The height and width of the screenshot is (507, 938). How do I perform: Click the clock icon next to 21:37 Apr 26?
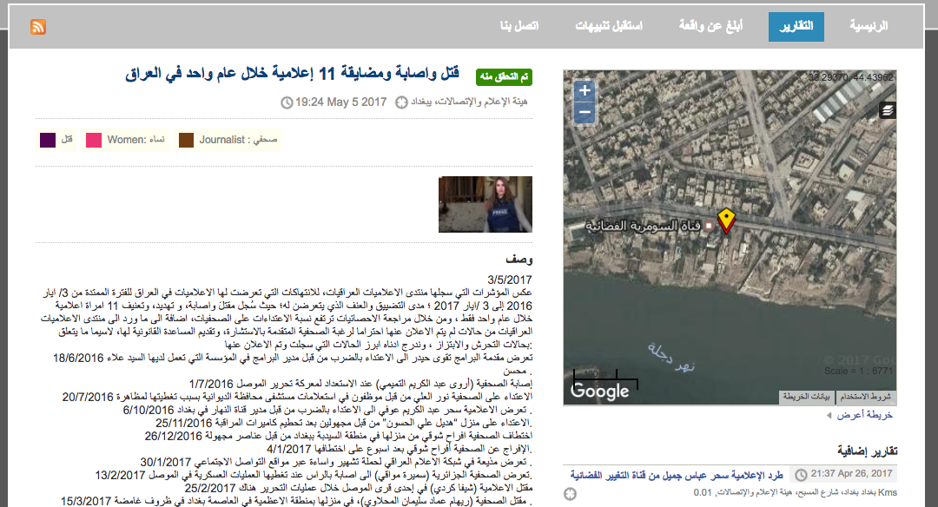pos(801,475)
